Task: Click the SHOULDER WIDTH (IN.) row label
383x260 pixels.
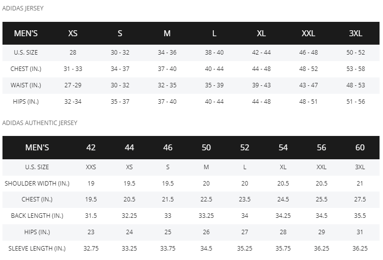Action: coord(37,183)
